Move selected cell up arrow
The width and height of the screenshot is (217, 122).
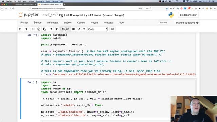(x=51, y=29)
